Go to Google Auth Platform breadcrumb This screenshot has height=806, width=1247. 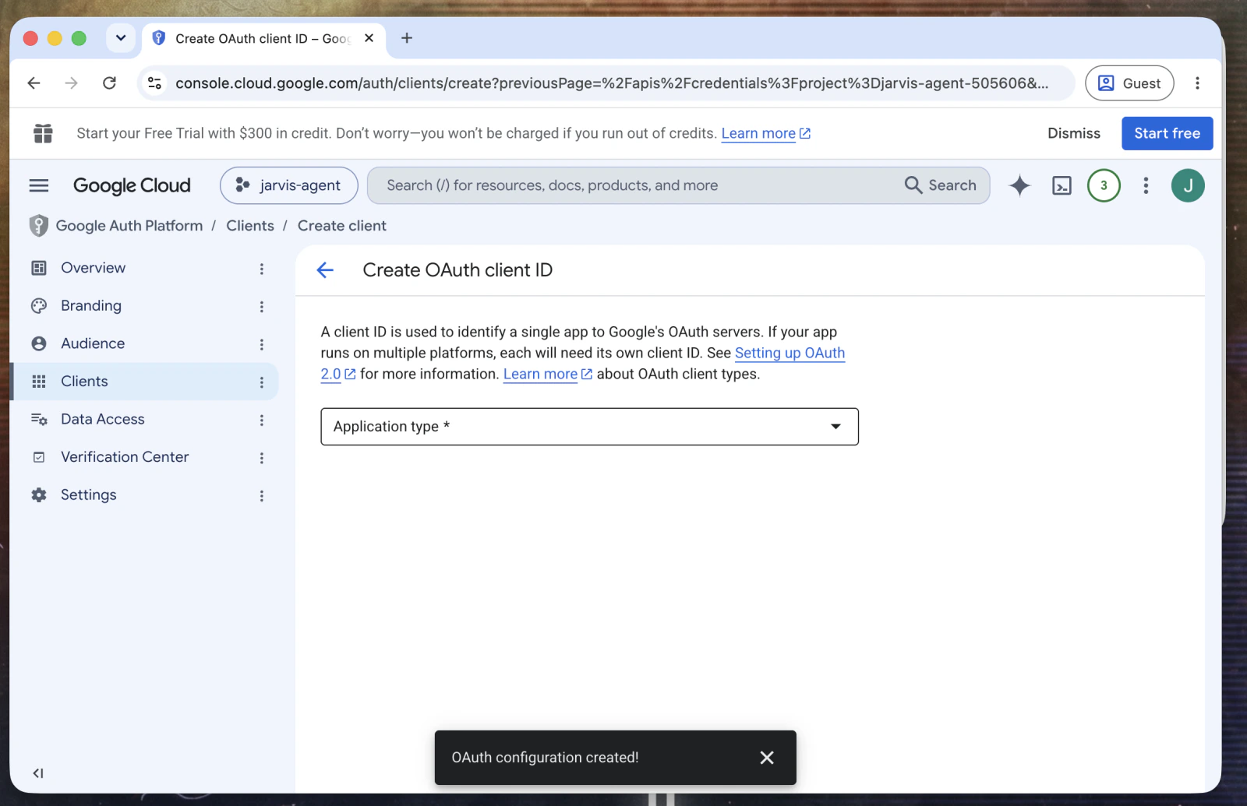tap(129, 226)
